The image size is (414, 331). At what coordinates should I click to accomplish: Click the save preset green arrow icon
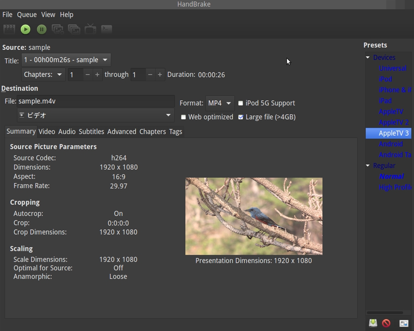[x=373, y=323]
